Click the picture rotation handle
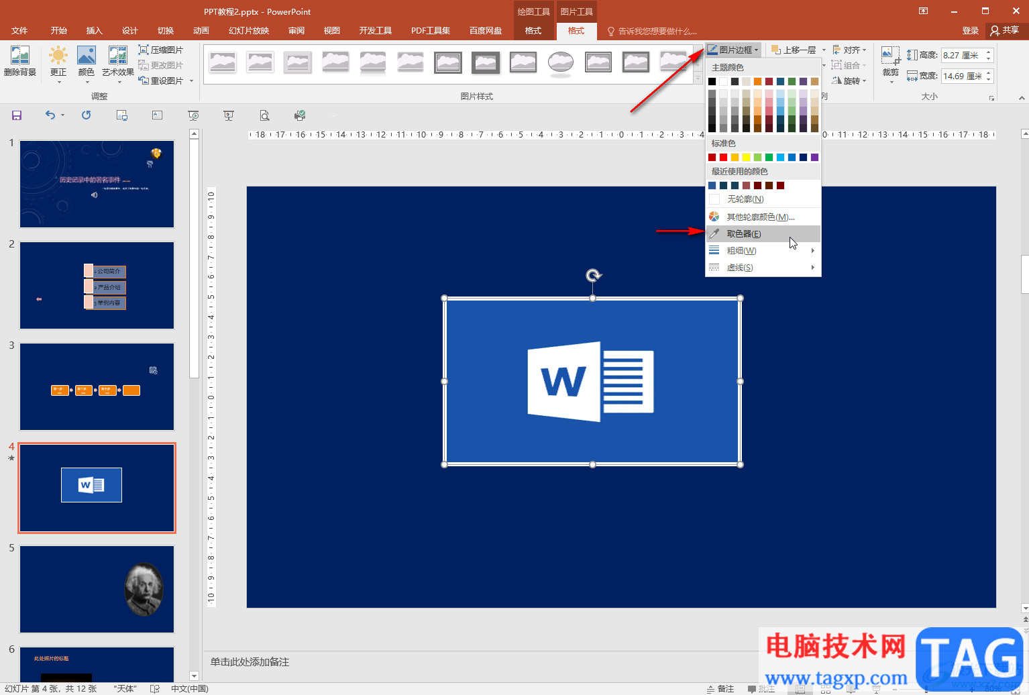1029x695 pixels. coord(593,275)
